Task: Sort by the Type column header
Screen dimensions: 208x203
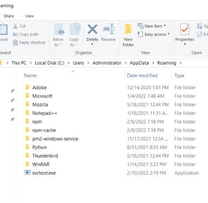Action: pyautogui.click(x=179, y=75)
